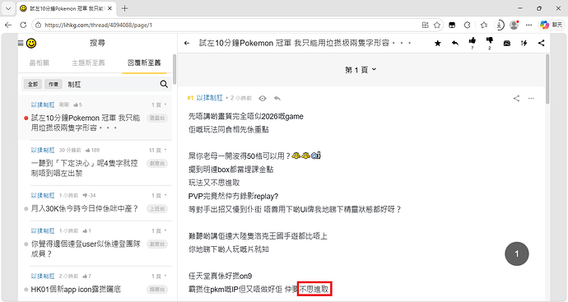Open thread 你覺得邊個連登user
The height and width of the screenshot is (302, 568).
point(86,249)
